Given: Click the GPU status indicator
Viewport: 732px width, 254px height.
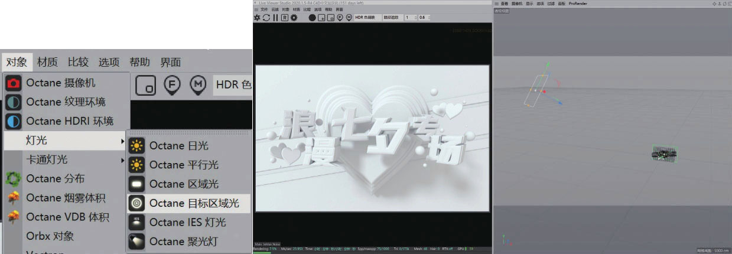Looking at the screenshot, I should [x=465, y=249].
